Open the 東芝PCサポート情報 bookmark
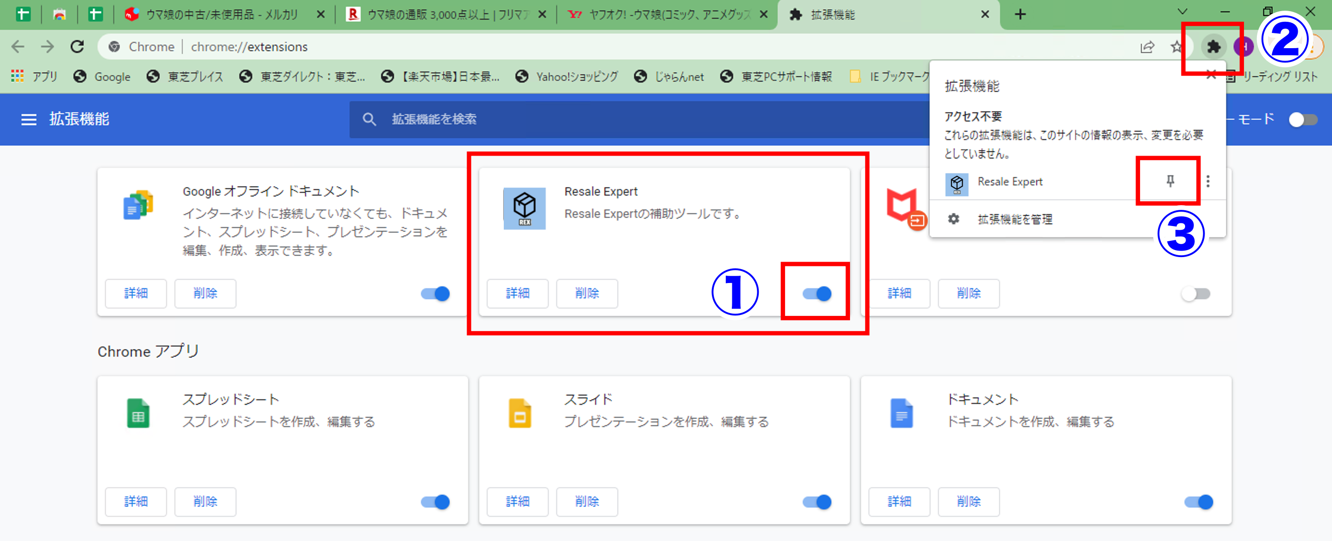 [x=776, y=76]
